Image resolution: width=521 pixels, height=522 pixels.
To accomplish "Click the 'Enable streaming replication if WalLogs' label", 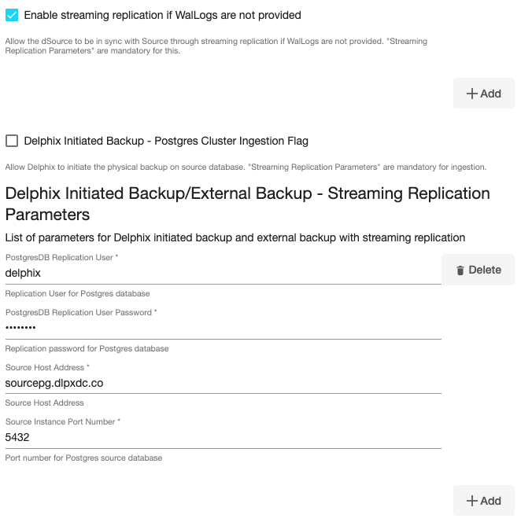I will point(162,15).
